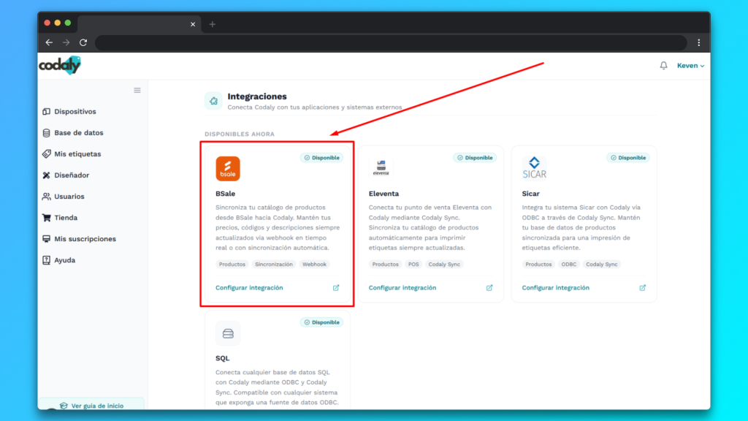Go to Mis etiquetas

77,153
